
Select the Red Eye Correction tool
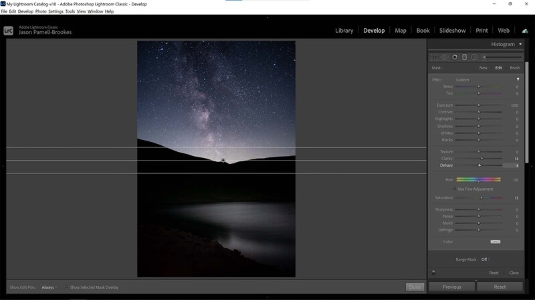click(455, 57)
